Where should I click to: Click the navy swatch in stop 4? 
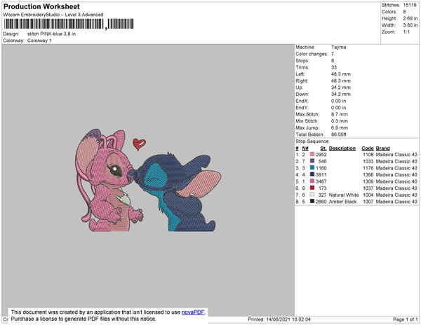click(x=312, y=174)
